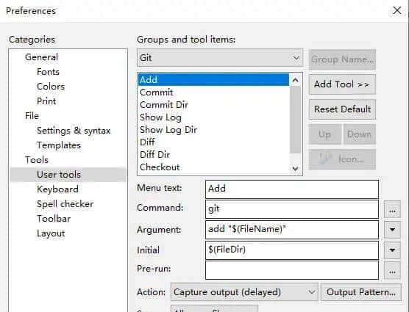409x312 pixels.
Task: Select the User tools category
Action: click(68, 175)
